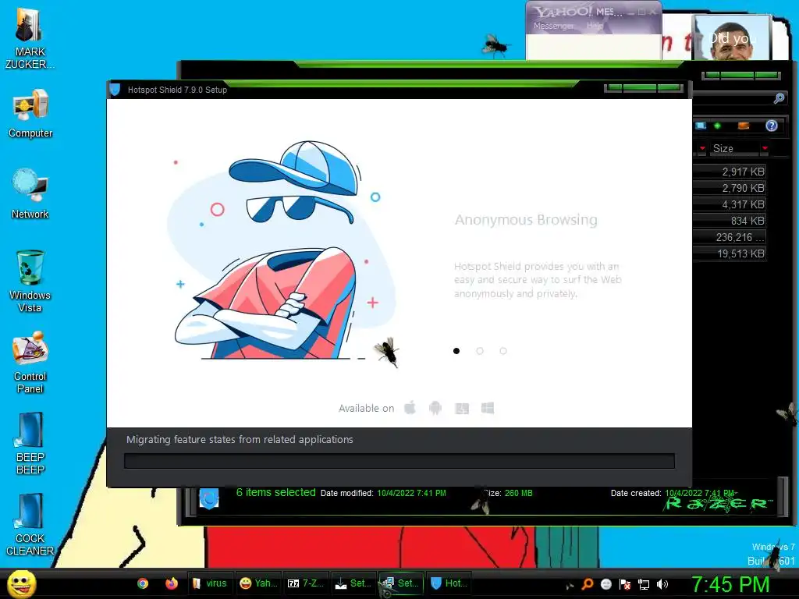Click the 'Hotspot Shield 7.9.0 Setup' title text
Image resolution: width=799 pixels, height=599 pixels.
[177, 90]
